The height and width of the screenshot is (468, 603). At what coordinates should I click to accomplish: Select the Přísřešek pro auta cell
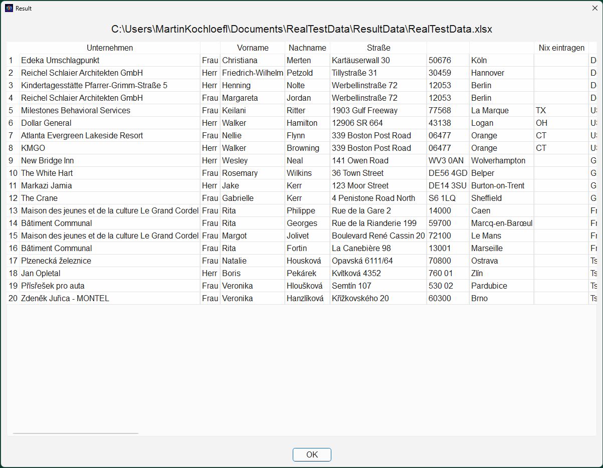click(x=110, y=286)
